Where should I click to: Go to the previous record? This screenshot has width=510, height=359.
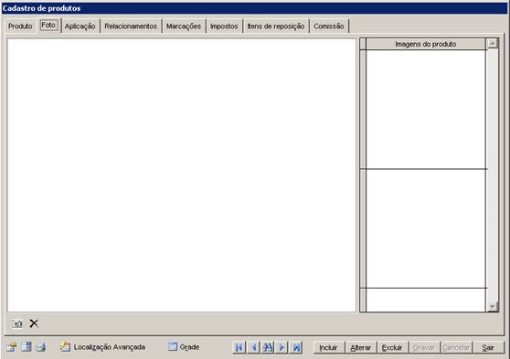(x=253, y=348)
